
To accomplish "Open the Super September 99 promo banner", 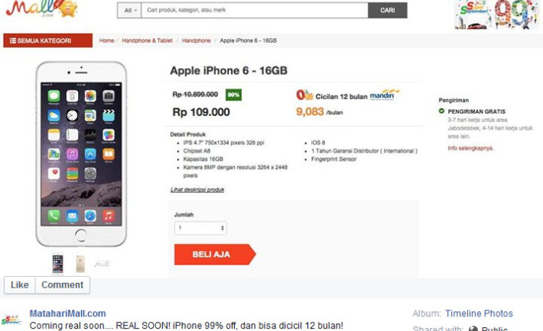I will pos(496,14).
